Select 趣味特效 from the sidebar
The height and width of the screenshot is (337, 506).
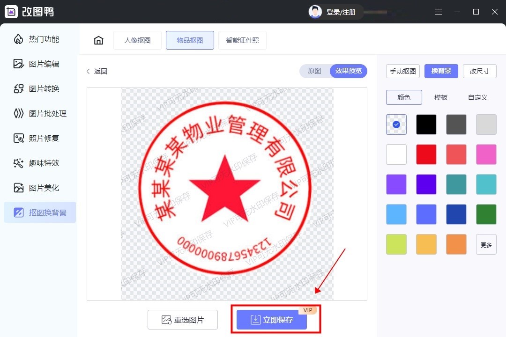[x=40, y=163]
